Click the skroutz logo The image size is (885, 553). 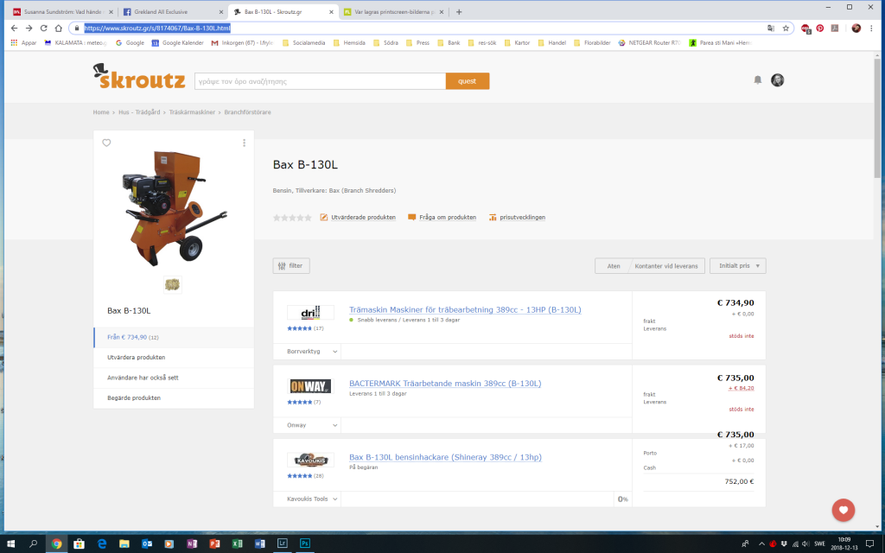[x=139, y=76]
